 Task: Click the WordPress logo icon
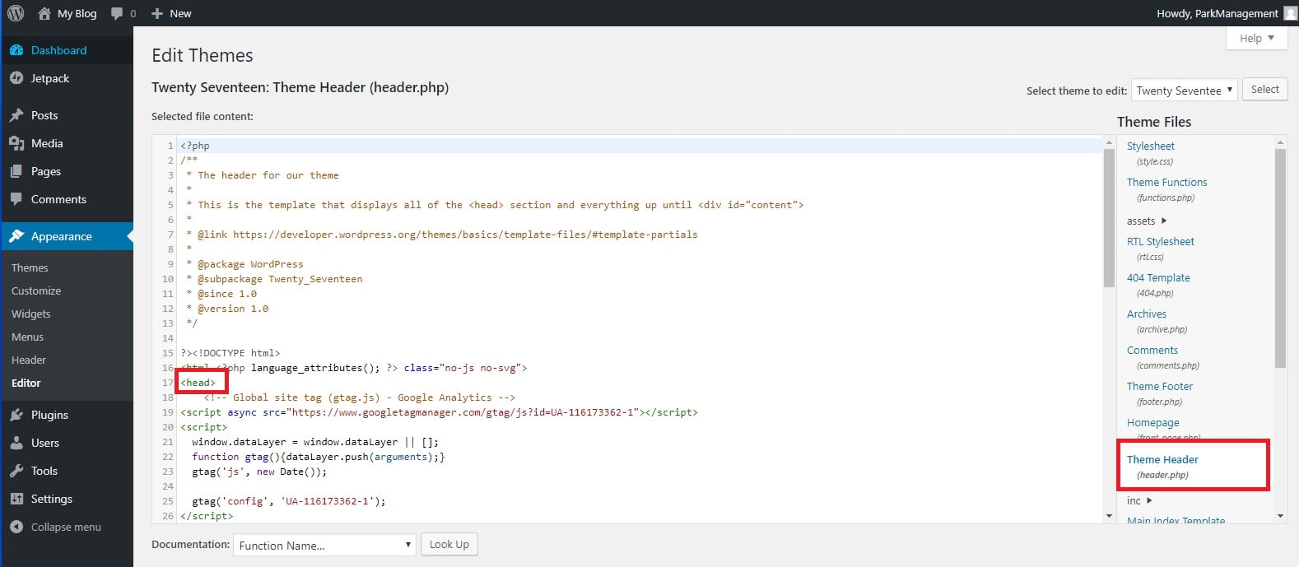16,13
